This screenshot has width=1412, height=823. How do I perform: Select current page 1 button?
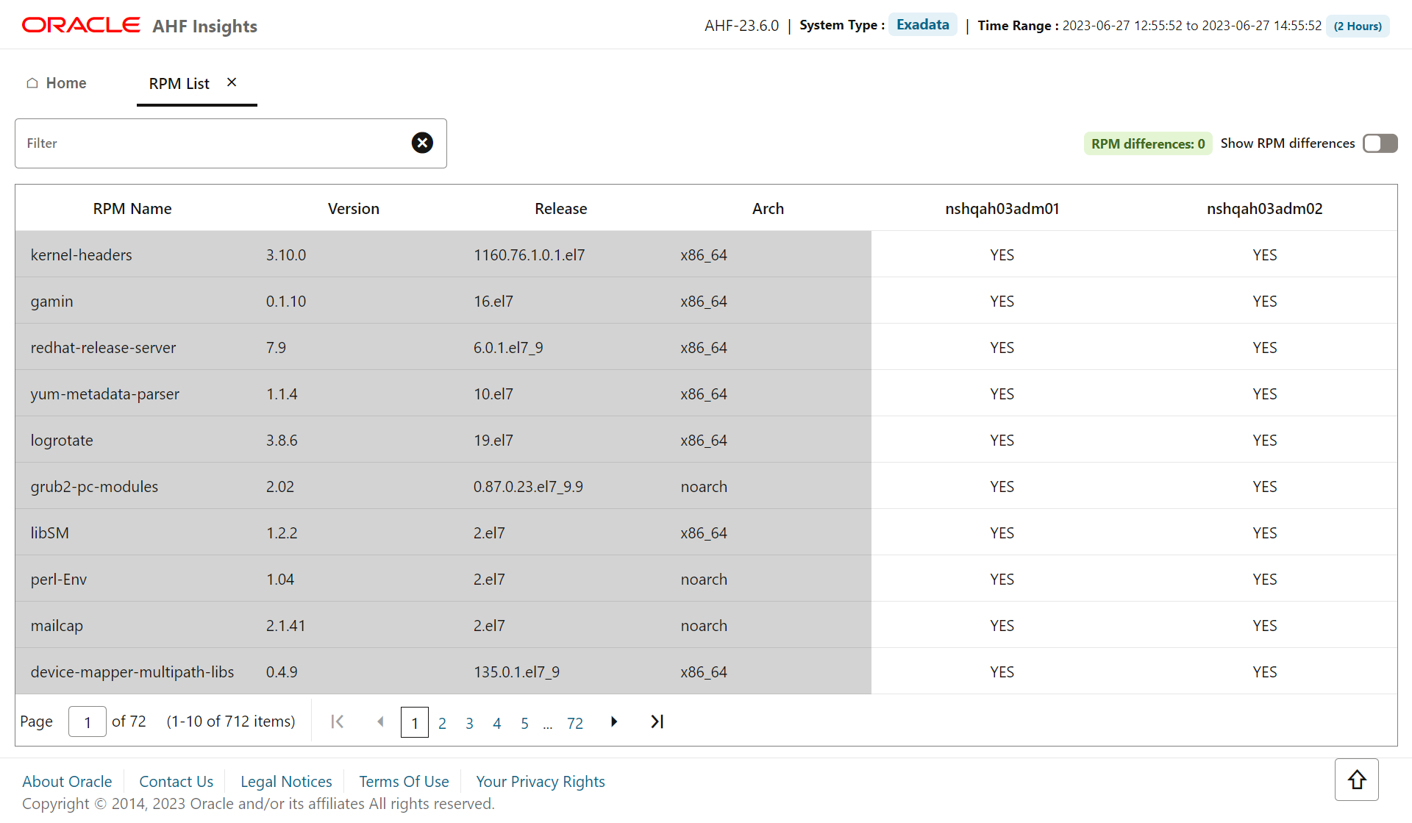click(415, 722)
